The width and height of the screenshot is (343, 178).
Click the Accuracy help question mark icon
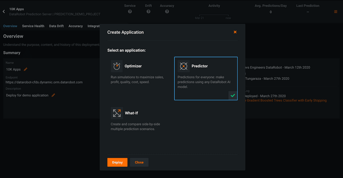click(x=167, y=11)
